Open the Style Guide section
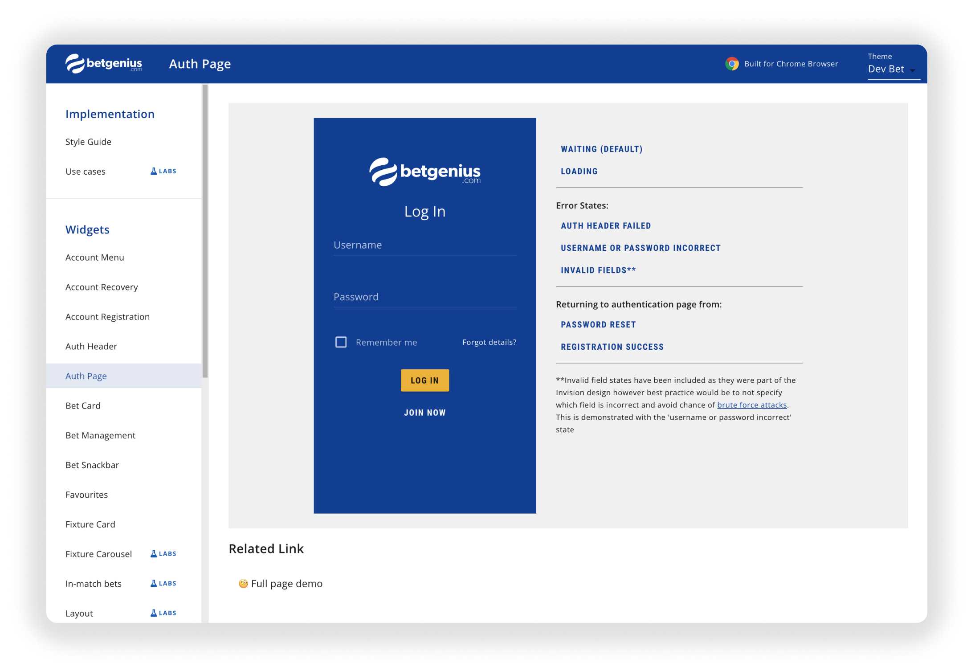The image size is (979, 671). pos(88,141)
